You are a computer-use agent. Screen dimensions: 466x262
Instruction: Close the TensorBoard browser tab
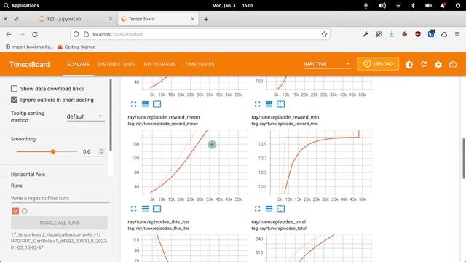(192, 19)
